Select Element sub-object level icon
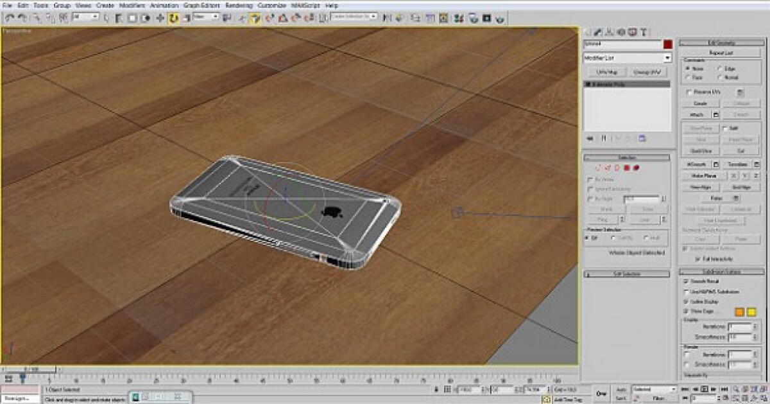This screenshot has height=404, width=770. click(x=637, y=168)
